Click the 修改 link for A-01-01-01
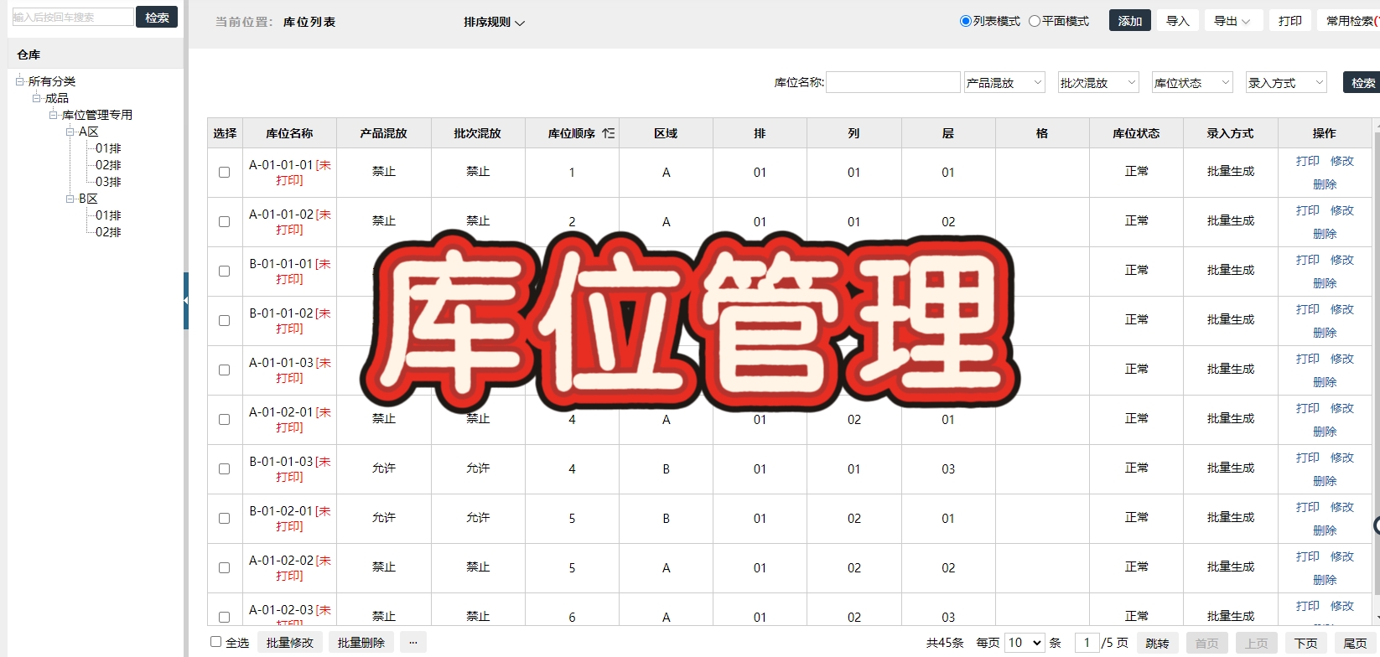Image resolution: width=1380 pixels, height=657 pixels. [1342, 161]
